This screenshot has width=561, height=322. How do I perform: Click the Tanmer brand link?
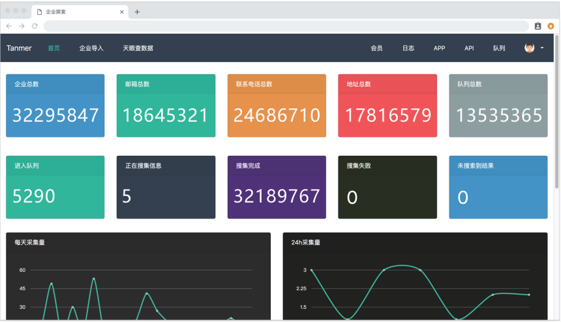coord(19,48)
